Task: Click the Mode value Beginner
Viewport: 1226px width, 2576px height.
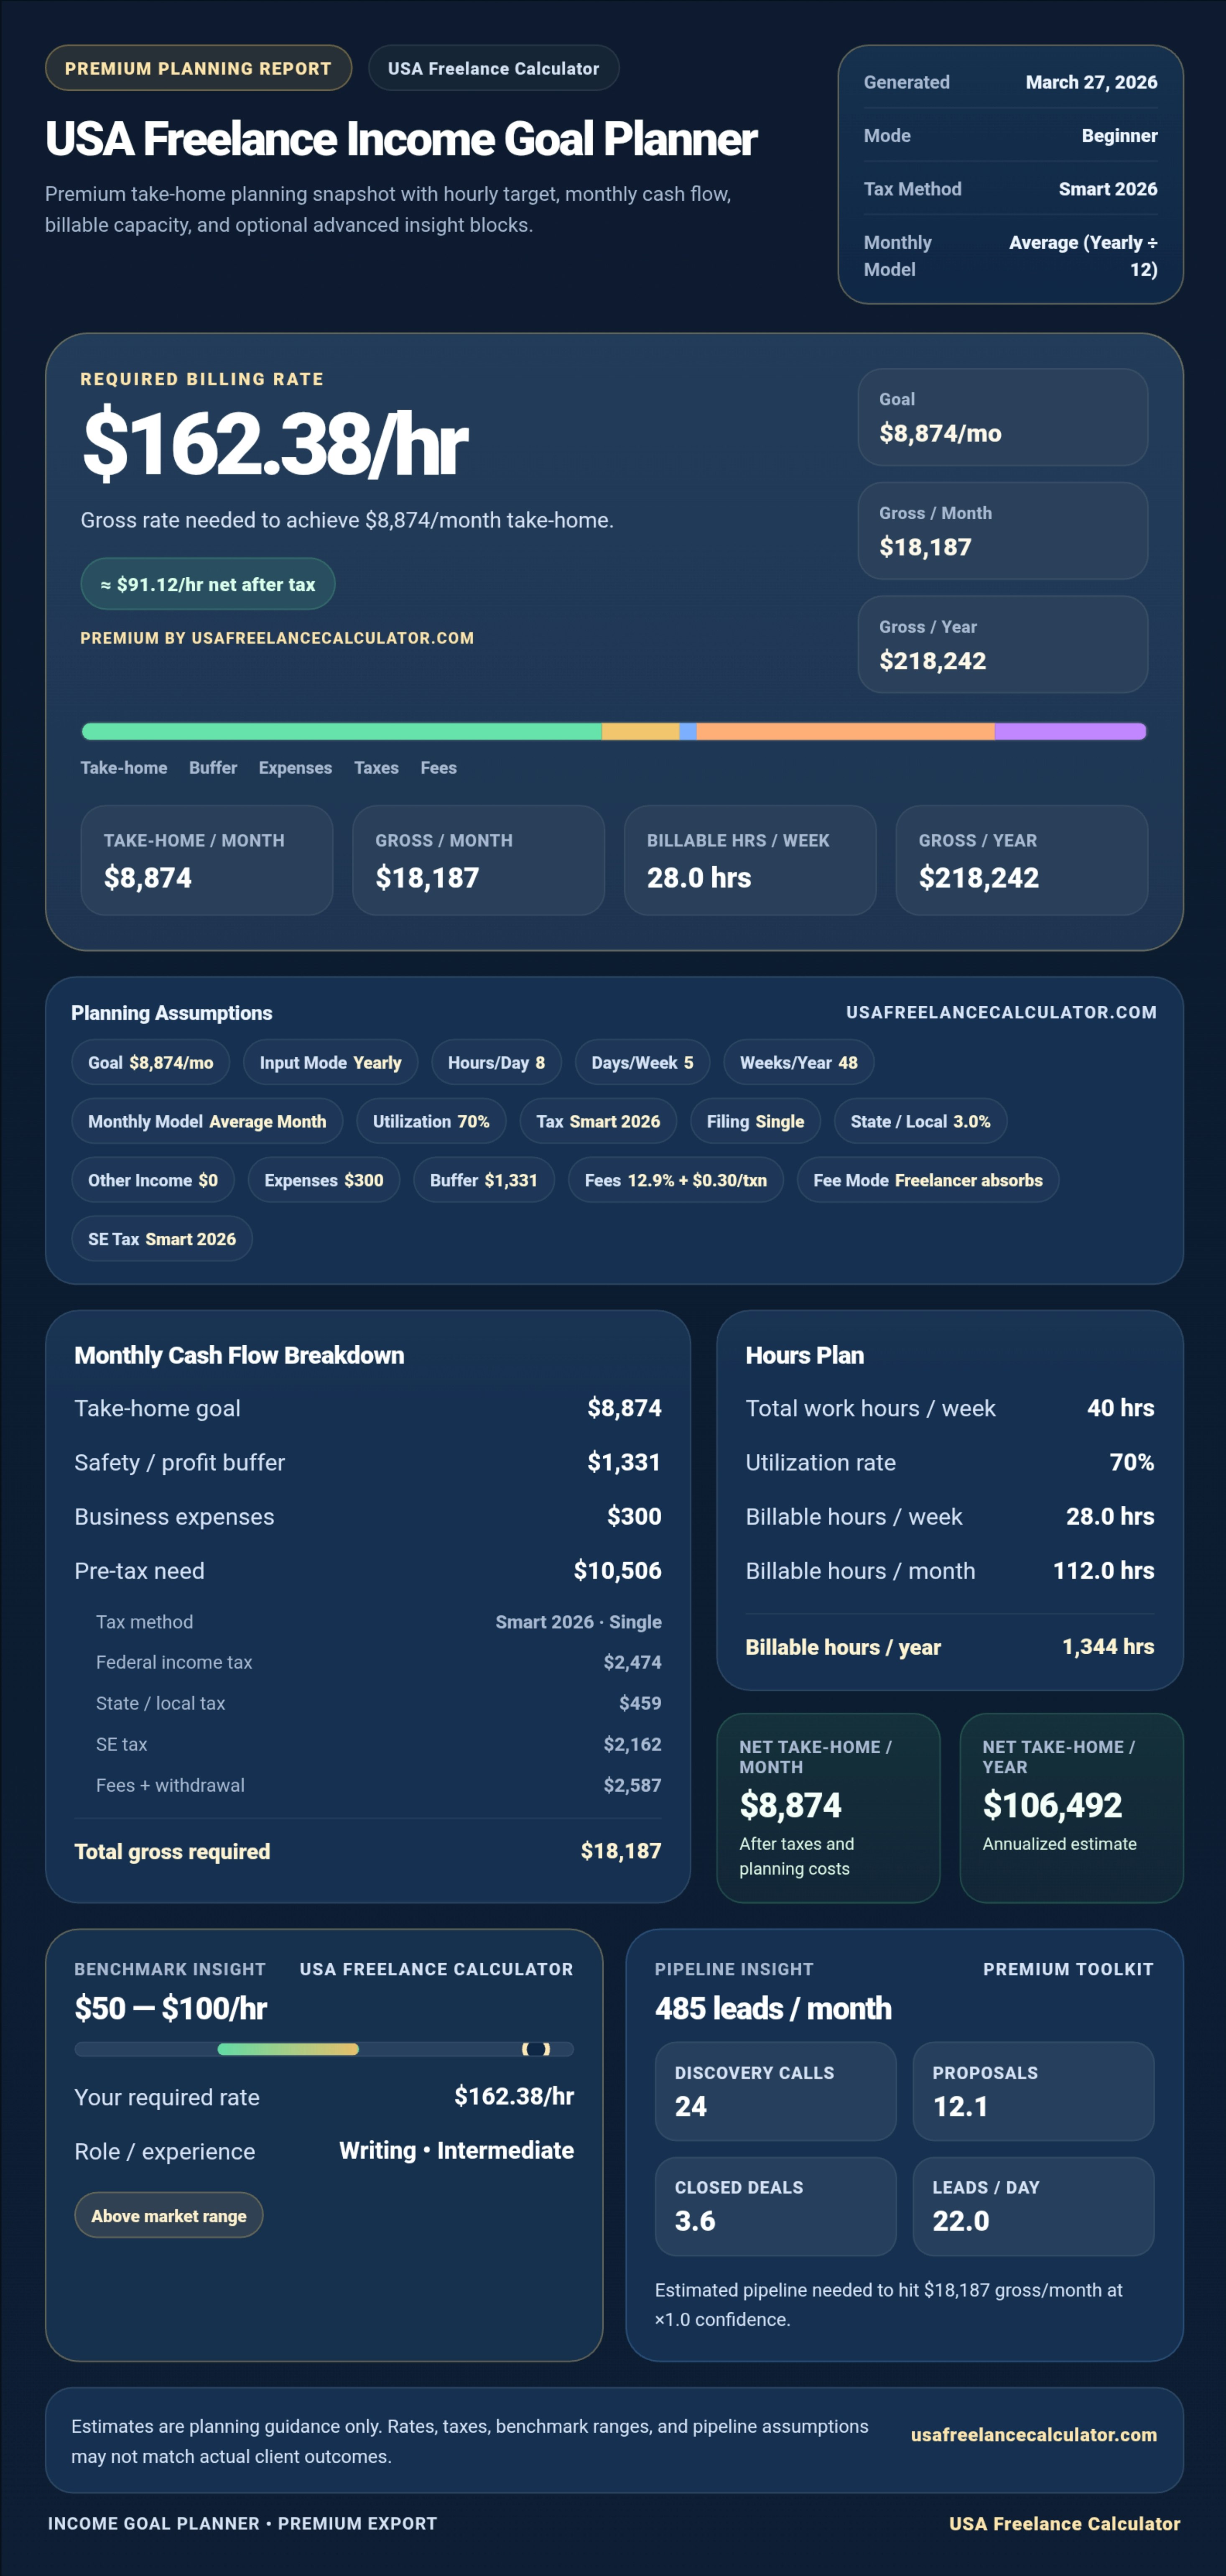Action: point(1119,135)
